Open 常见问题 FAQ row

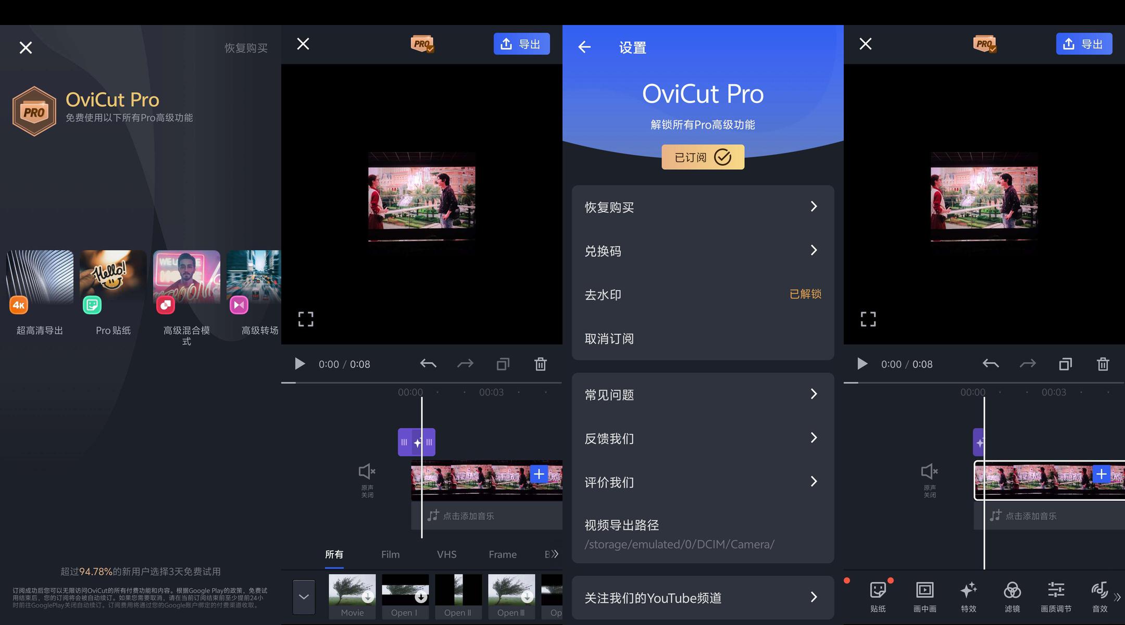[703, 395]
